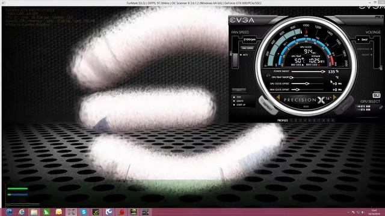This screenshot has width=385, height=216.
Task: Click the orange-yellow taskbar icon
Action: [x=59, y=212]
